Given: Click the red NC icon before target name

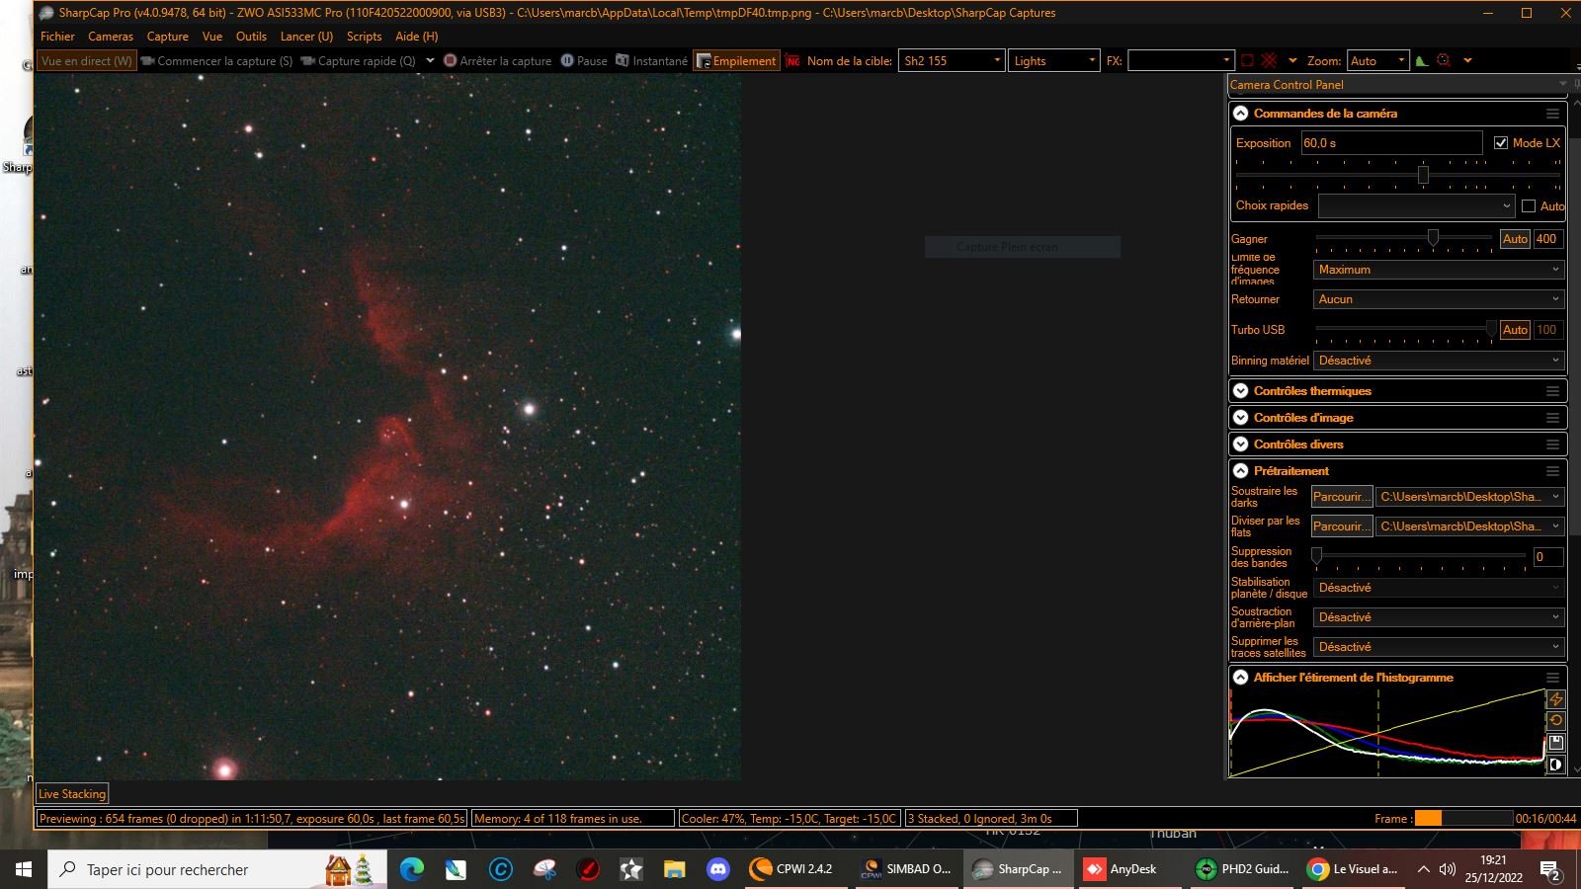Looking at the screenshot, I should click(792, 61).
